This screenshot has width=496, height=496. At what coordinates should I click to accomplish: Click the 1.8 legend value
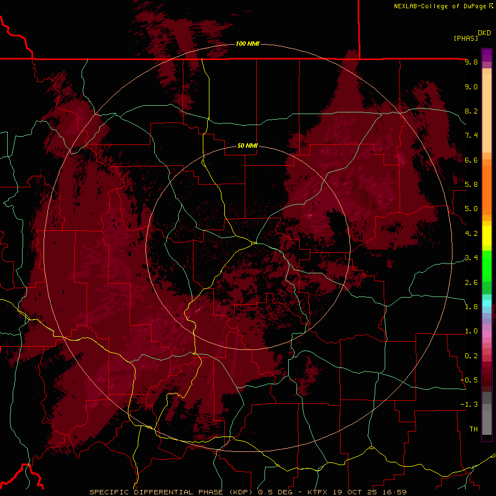(x=471, y=307)
